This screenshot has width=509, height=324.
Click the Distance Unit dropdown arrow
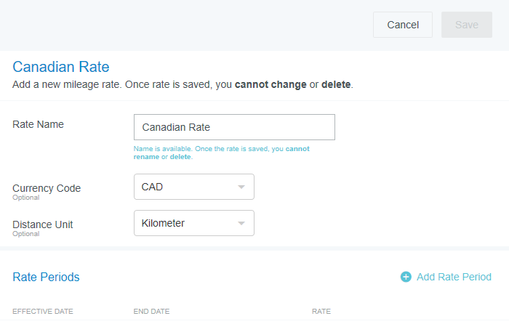241,223
